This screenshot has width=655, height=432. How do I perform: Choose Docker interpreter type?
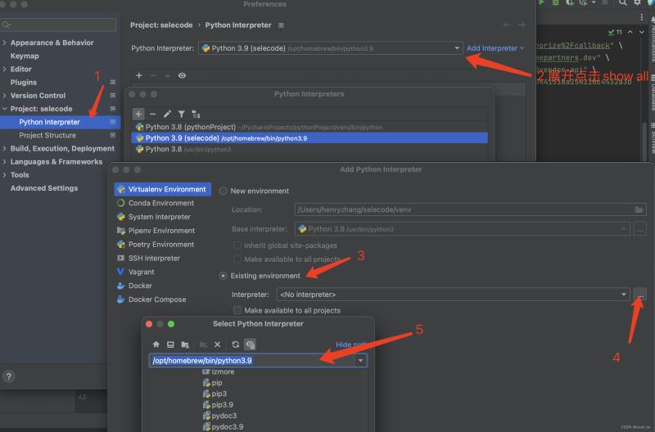(140, 286)
